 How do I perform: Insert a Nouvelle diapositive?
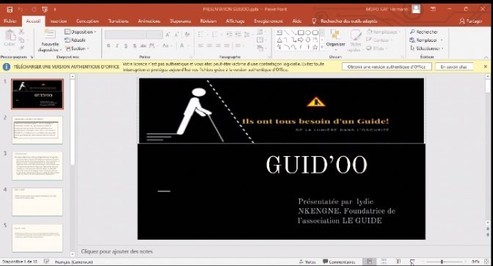pos(50,41)
